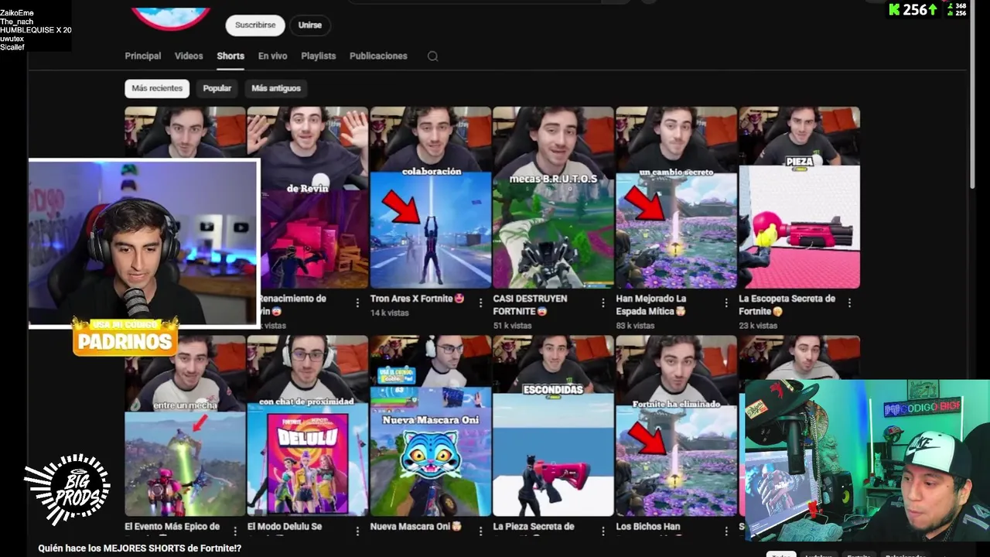Open the Han Mejorado La Espada Mítica title

click(x=651, y=305)
